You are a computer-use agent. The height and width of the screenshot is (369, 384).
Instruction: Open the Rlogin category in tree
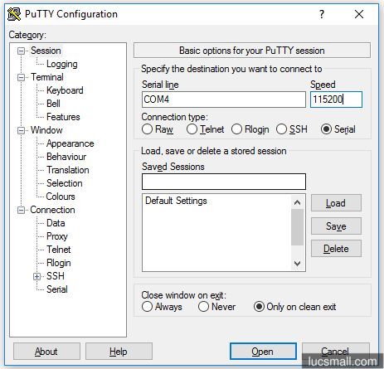(x=59, y=263)
